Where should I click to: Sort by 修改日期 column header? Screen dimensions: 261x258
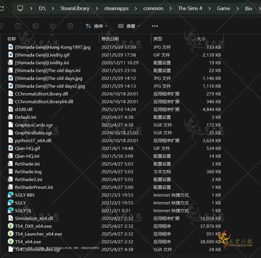(x=110, y=39)
